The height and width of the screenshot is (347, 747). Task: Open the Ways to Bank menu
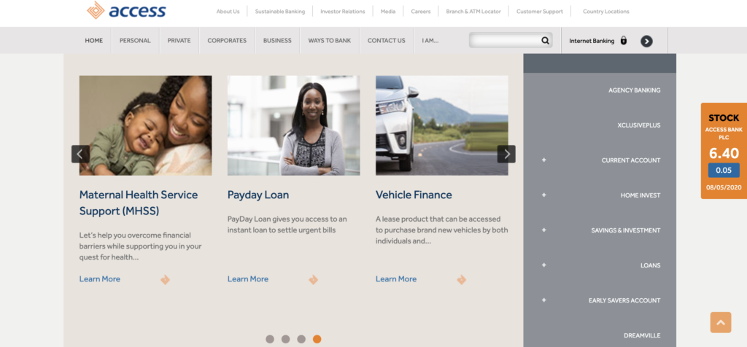329,41
